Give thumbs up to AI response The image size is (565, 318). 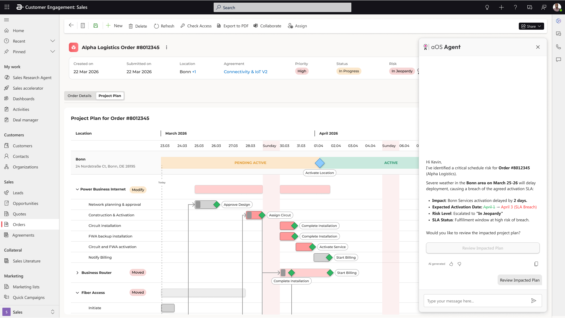pos(451,264)
